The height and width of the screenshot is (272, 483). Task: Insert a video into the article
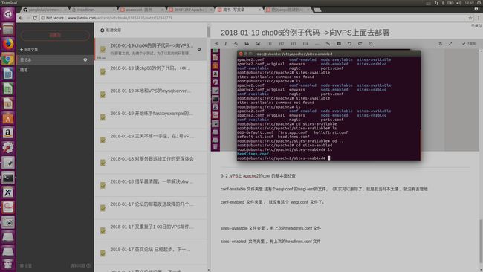[x=339, y=43]
